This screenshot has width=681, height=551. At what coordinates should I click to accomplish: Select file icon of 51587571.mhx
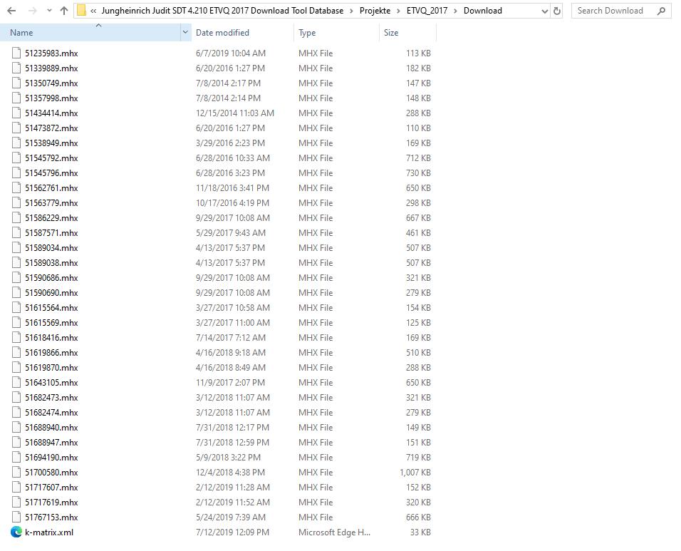tap(16, 233)
